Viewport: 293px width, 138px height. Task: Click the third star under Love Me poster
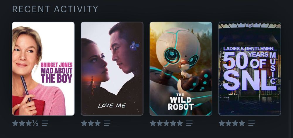pyautogui.click(x=97, y=123)
